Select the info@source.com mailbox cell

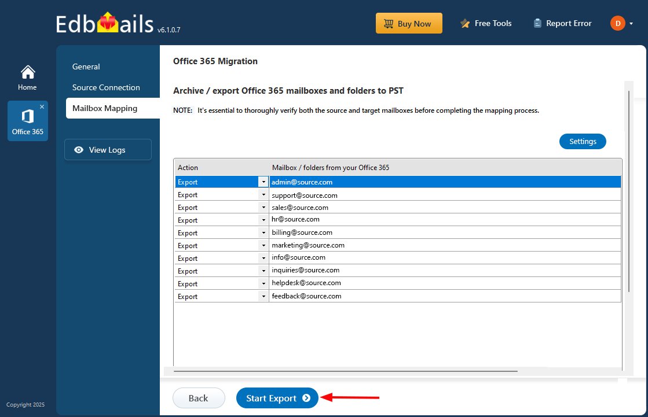pyautogui.click(x=445, y=257)
